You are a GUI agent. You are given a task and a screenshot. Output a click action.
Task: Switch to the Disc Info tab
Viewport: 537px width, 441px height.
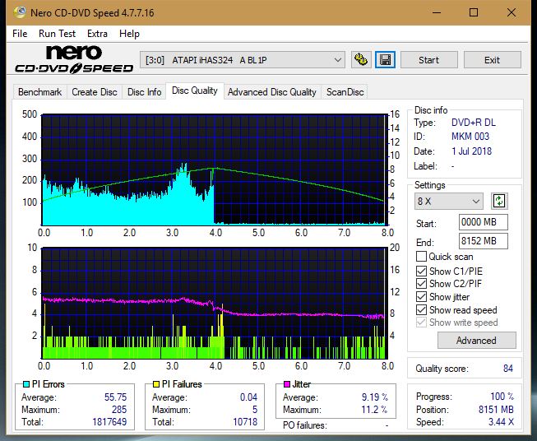[x=144, y=92]
